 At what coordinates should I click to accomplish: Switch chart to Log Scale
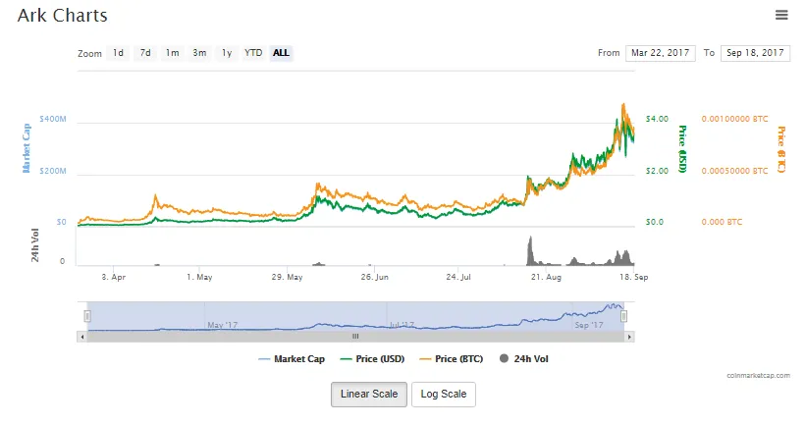444,395
